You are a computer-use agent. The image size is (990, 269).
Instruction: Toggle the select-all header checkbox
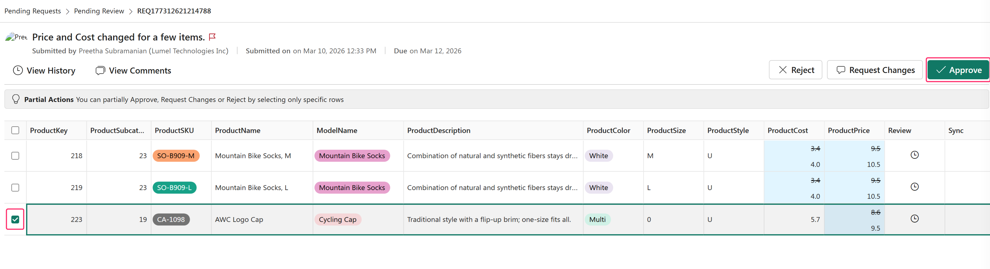click(15, 130)
